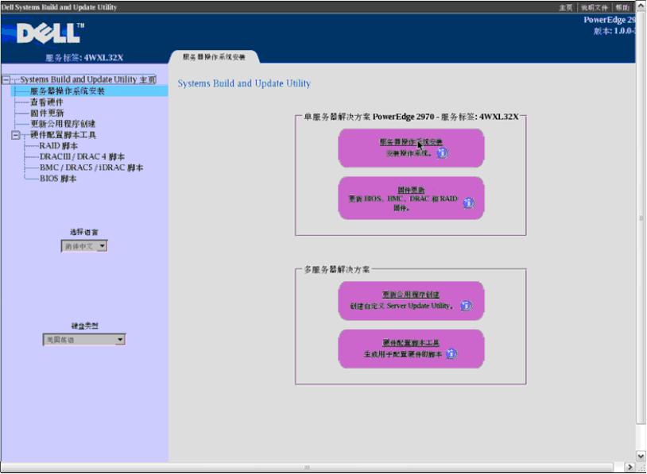
Task: Open the 选择语言 language dropdown
Action: pos(84,246)
